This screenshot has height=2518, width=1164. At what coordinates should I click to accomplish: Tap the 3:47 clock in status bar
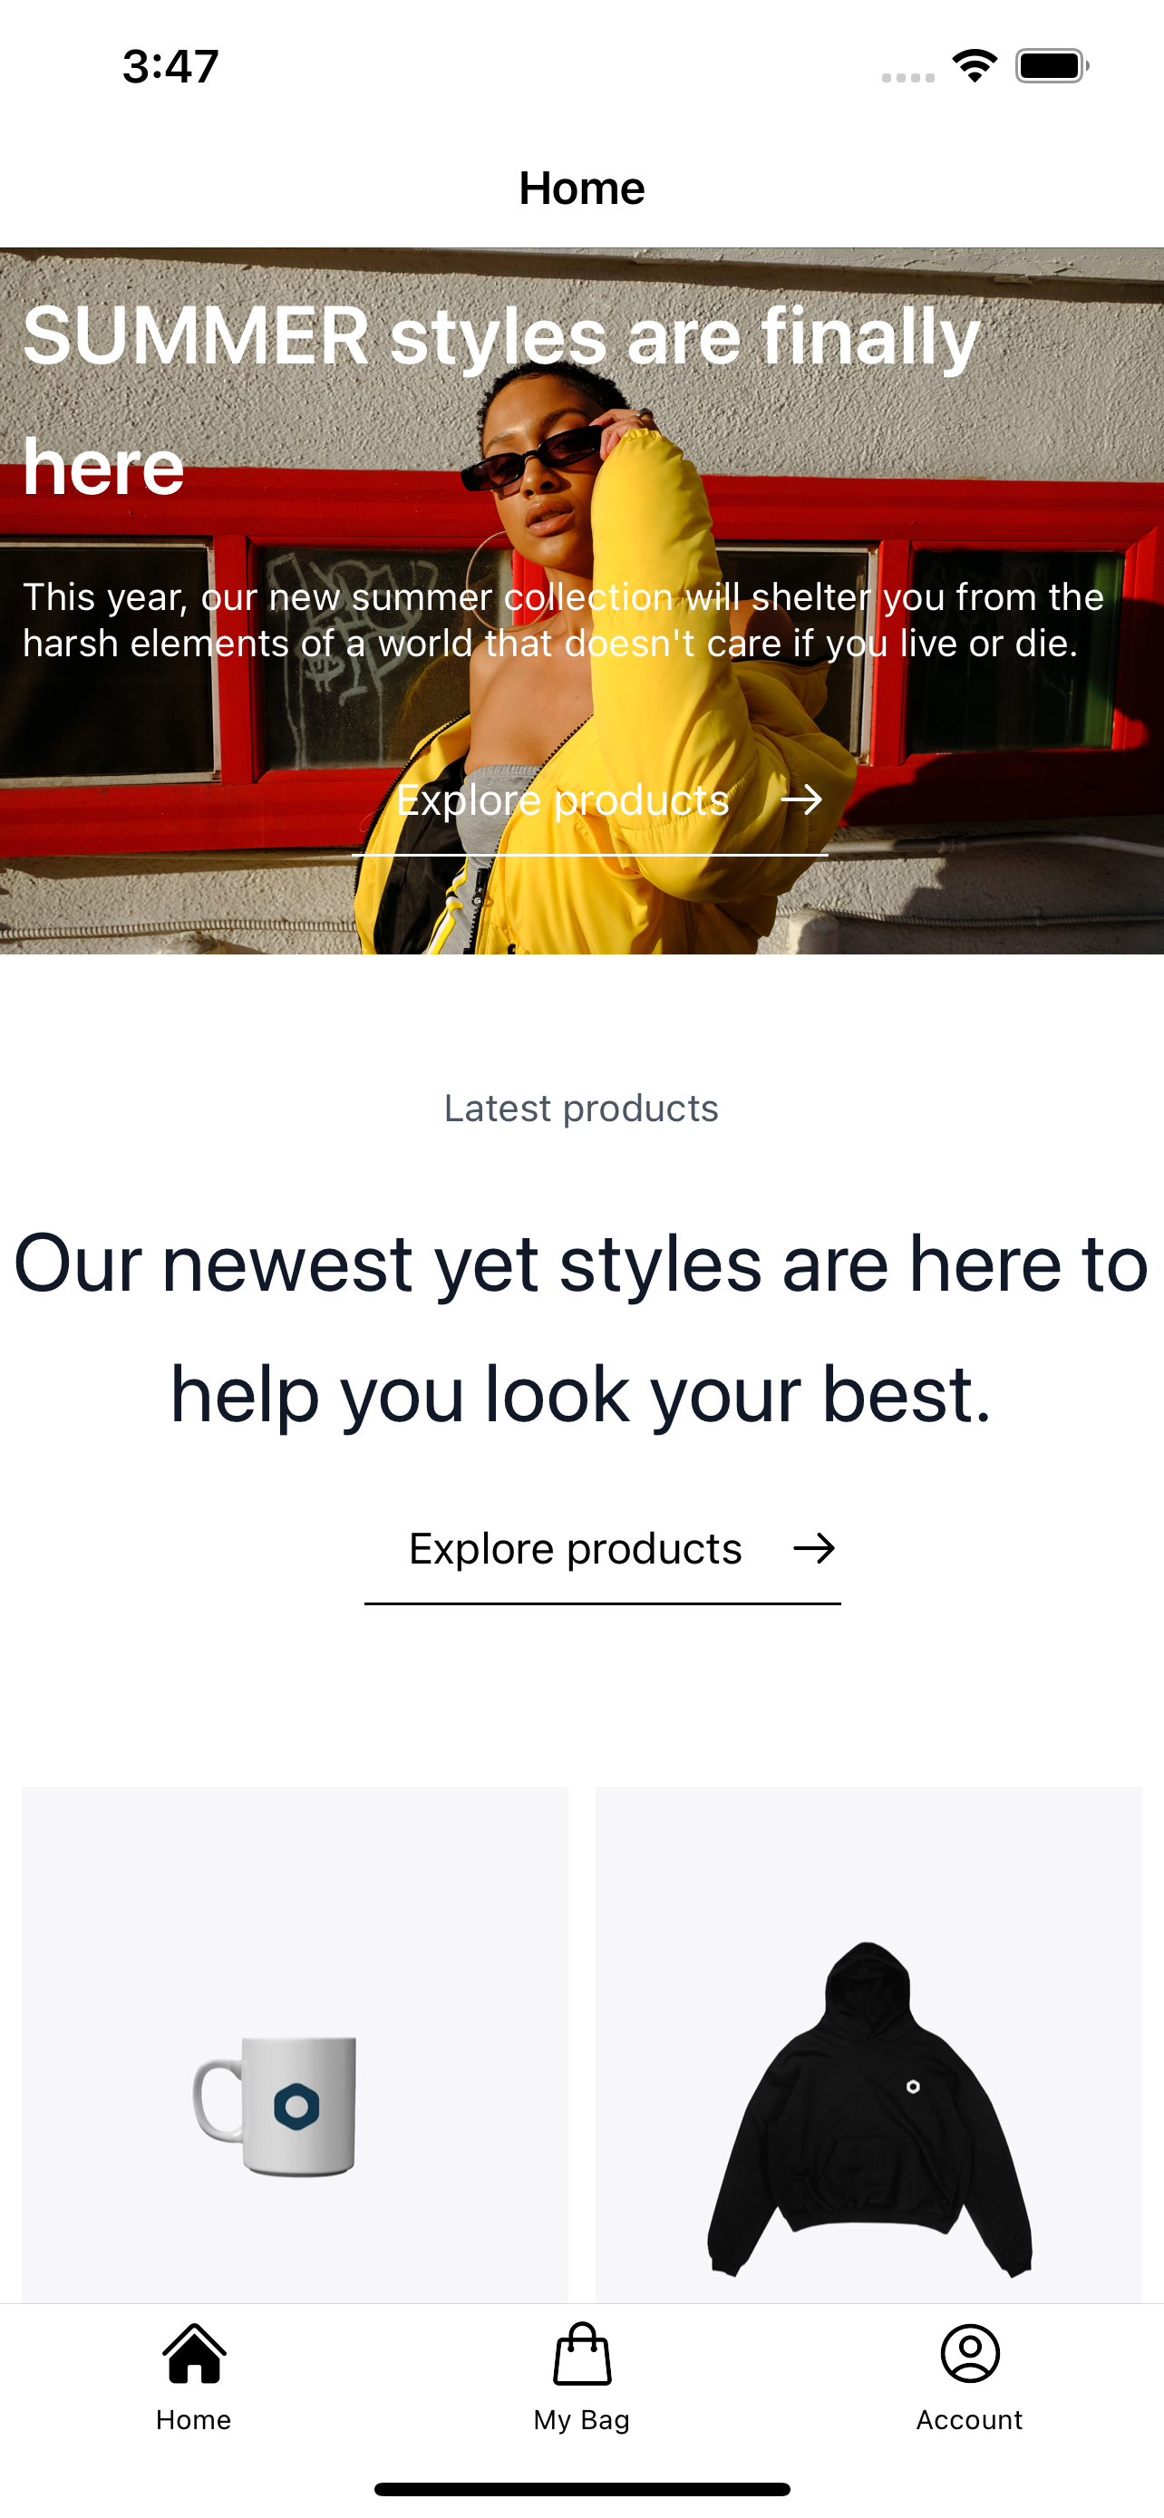[x=170, y=66]
